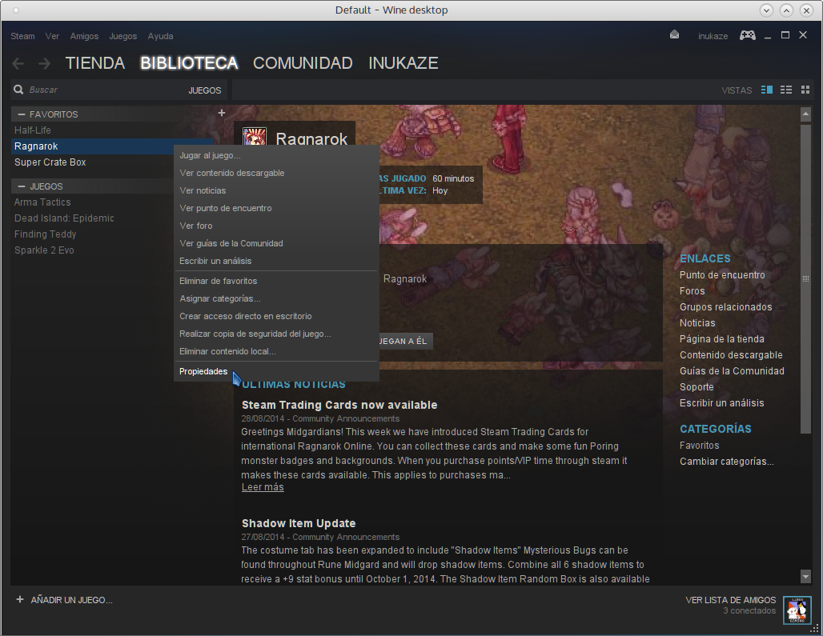Go to the COMUNIDAD tab

coord(303,63)
